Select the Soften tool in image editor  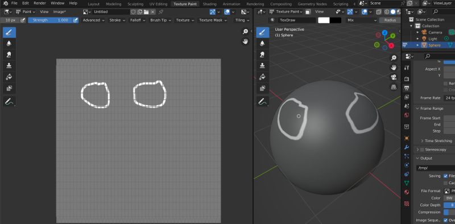pos(9,44)
